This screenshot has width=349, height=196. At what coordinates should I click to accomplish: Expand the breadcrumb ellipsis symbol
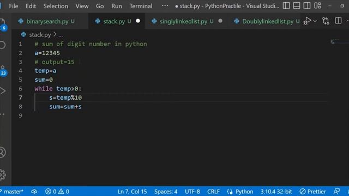(x=61, y=35)
